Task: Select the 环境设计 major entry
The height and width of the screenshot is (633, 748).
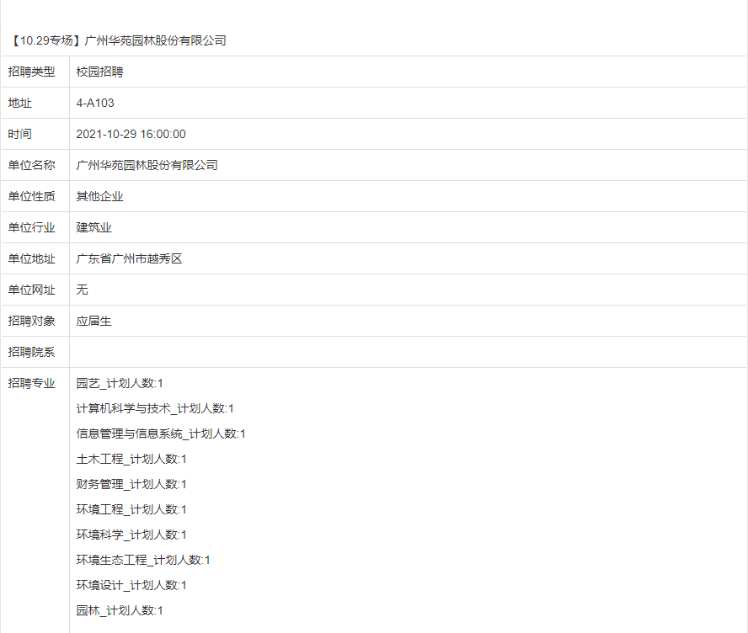Action: click(131, 586)
